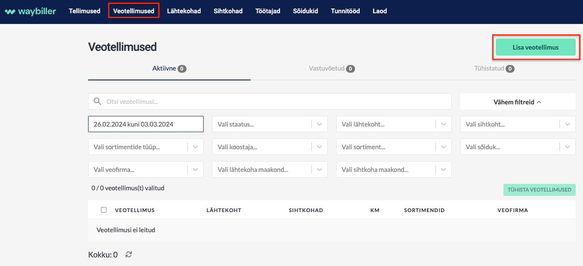Open Tellimused menu item

(x=85, y=11)
